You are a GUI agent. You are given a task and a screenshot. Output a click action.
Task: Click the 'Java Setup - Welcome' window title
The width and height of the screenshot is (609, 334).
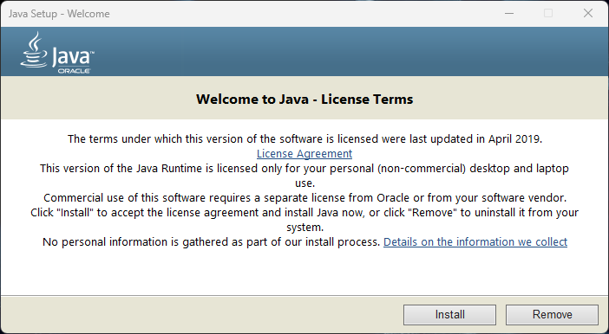[59, 14]
